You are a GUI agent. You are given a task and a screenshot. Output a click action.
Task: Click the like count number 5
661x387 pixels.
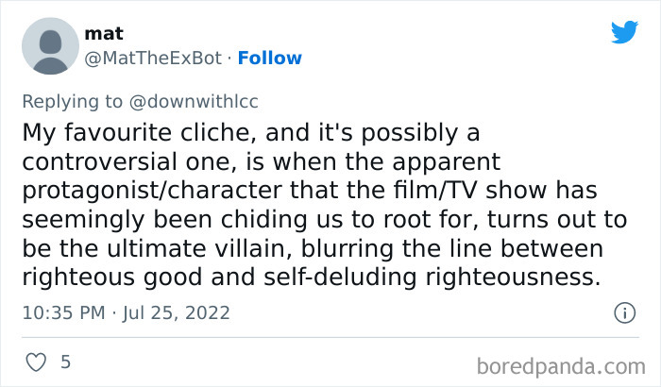point(65,362)
